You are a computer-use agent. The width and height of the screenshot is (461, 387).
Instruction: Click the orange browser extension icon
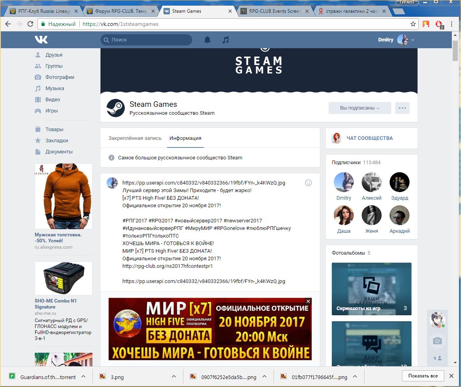pos(426,24)
